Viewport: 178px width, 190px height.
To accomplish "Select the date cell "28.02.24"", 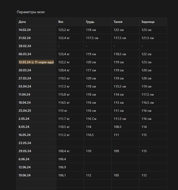I will click(x=25, y=46).
